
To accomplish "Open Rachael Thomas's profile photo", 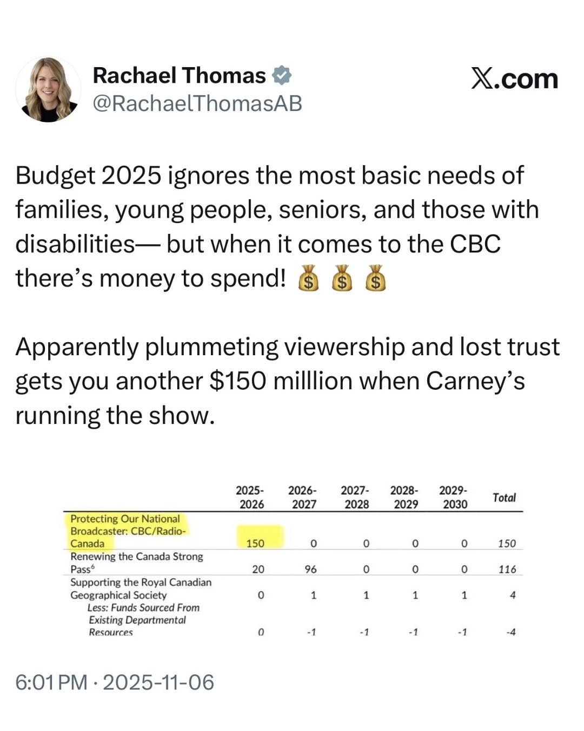I will click(x=48, y=89).
